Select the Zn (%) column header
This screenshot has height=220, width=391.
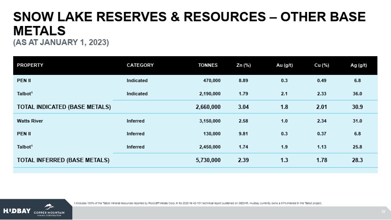243,65
